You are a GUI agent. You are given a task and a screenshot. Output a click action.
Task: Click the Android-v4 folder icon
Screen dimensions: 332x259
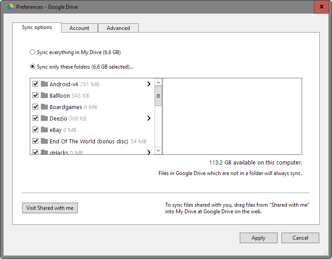tap(44, 84)
